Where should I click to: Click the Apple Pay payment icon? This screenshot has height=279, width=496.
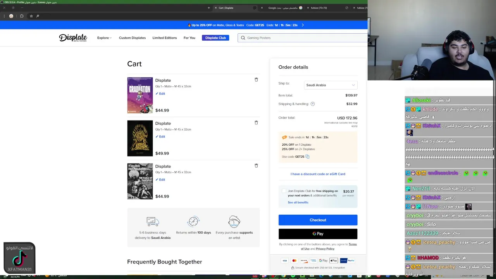point(334,261)
